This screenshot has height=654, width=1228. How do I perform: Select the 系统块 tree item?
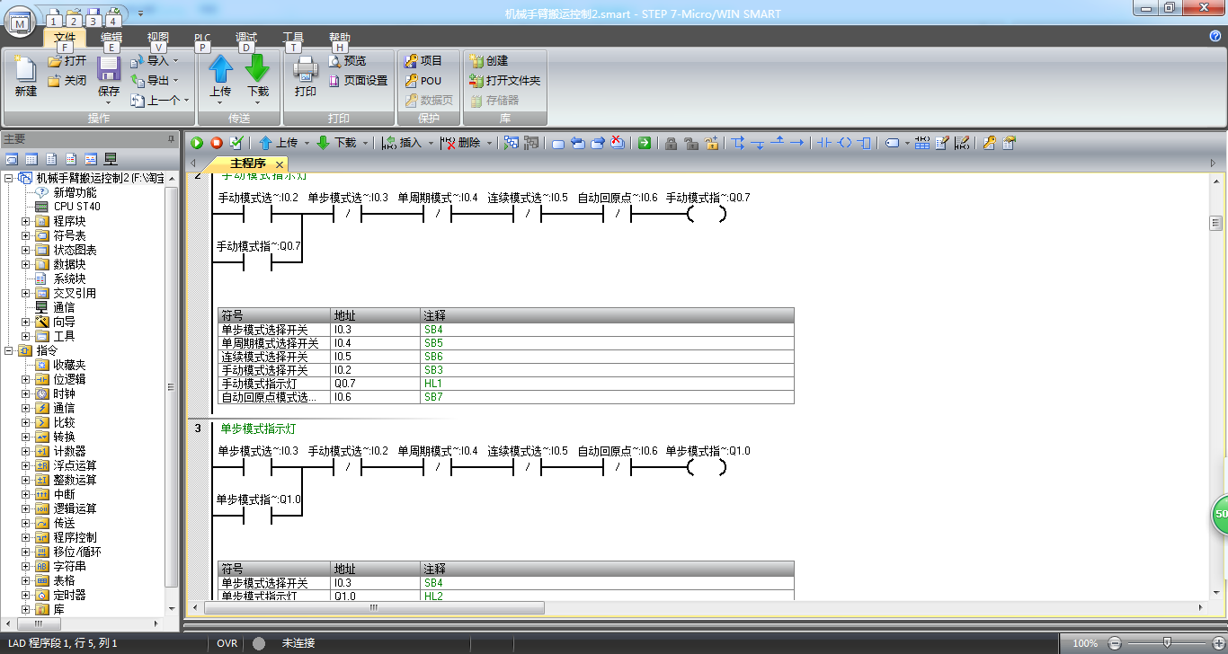tap(61, 278)
